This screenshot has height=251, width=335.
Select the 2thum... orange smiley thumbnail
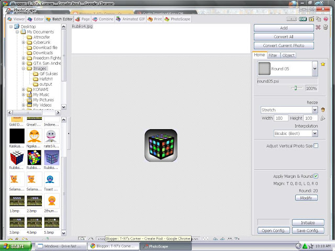pos(52,201)
